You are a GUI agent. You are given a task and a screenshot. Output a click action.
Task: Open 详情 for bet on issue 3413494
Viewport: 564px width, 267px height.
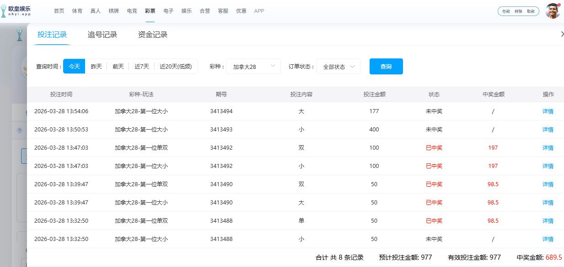tap(548, 111)
